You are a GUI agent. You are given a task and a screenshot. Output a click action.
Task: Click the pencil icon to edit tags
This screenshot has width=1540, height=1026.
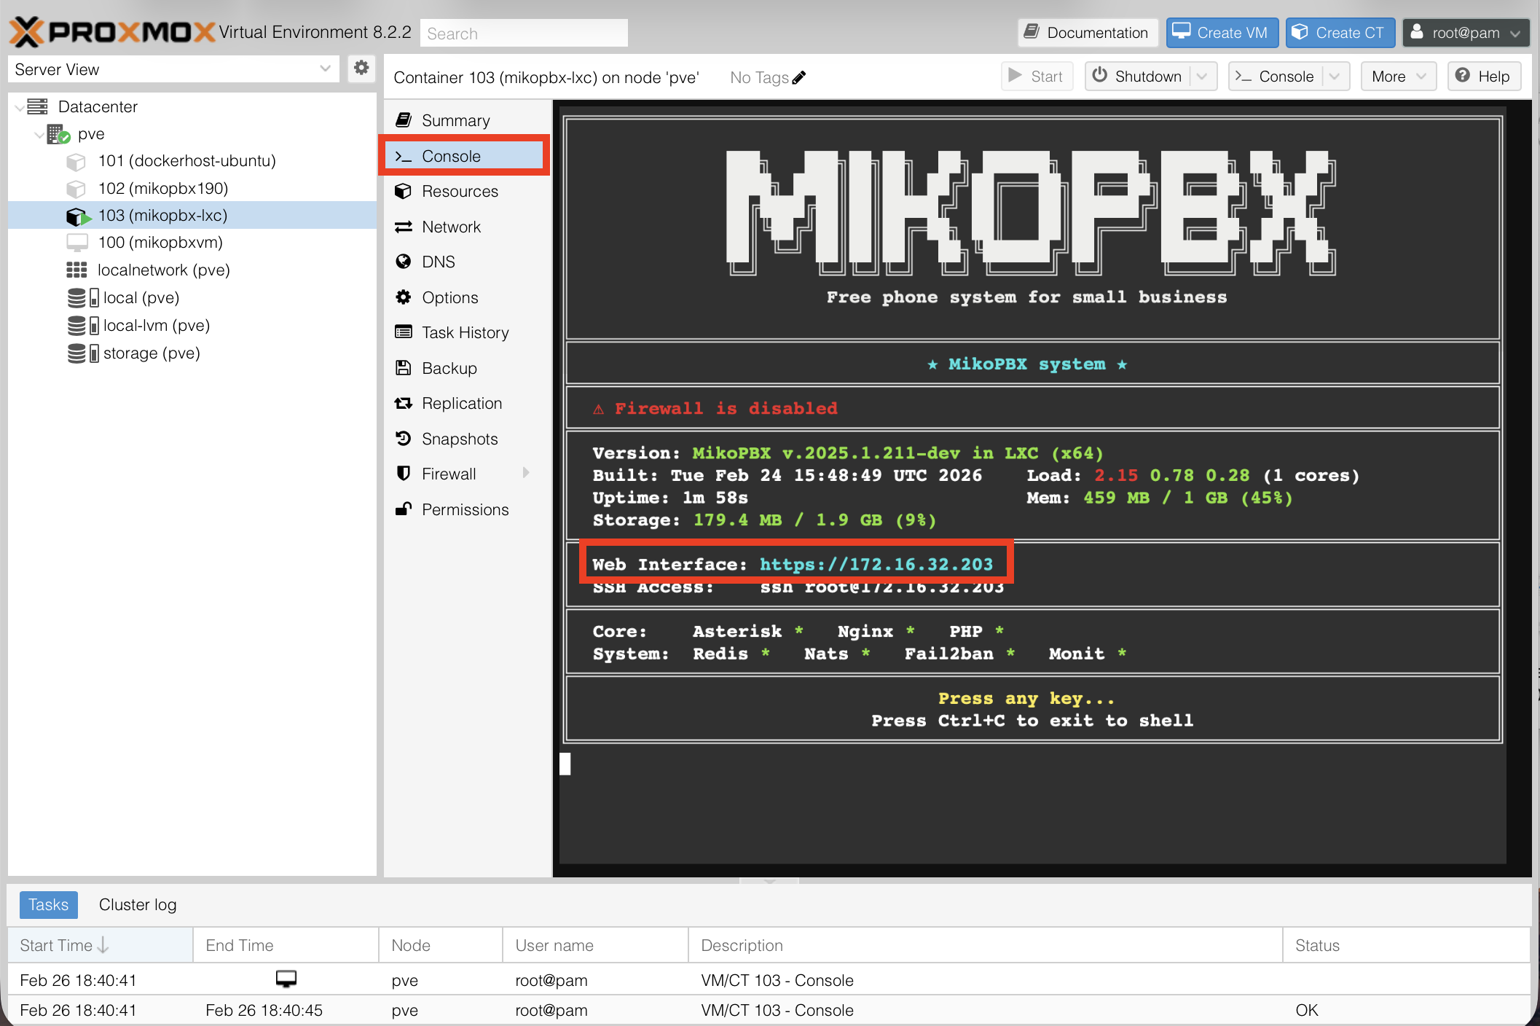coord(799,77)
